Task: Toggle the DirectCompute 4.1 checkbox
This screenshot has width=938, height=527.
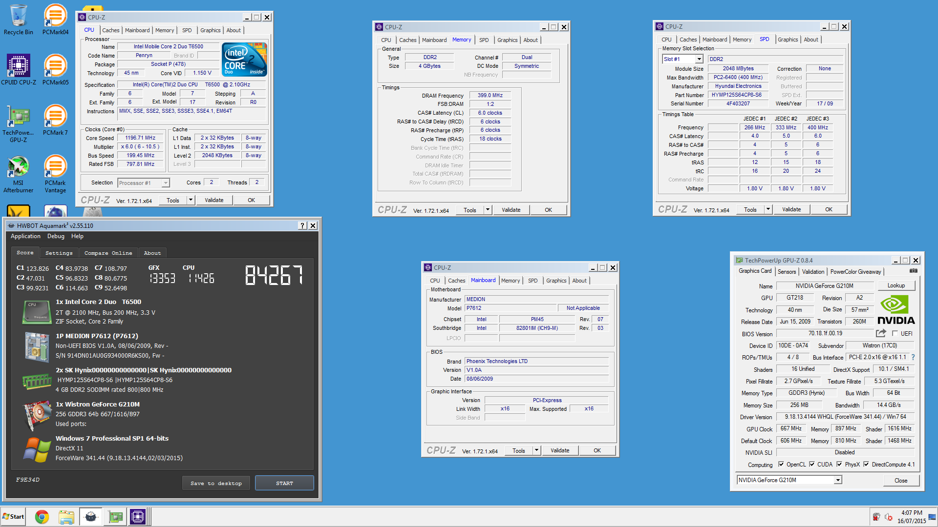Action: click(x=866, y=464)
